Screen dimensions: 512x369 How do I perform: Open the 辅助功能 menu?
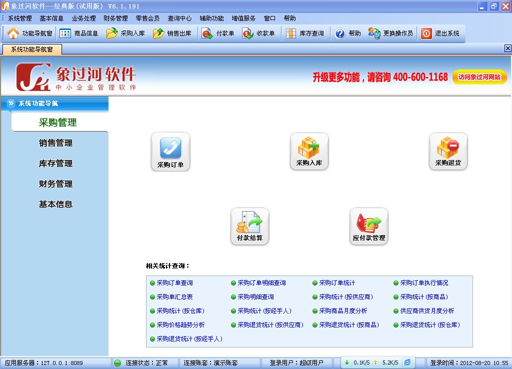click(x=211, y=18)
